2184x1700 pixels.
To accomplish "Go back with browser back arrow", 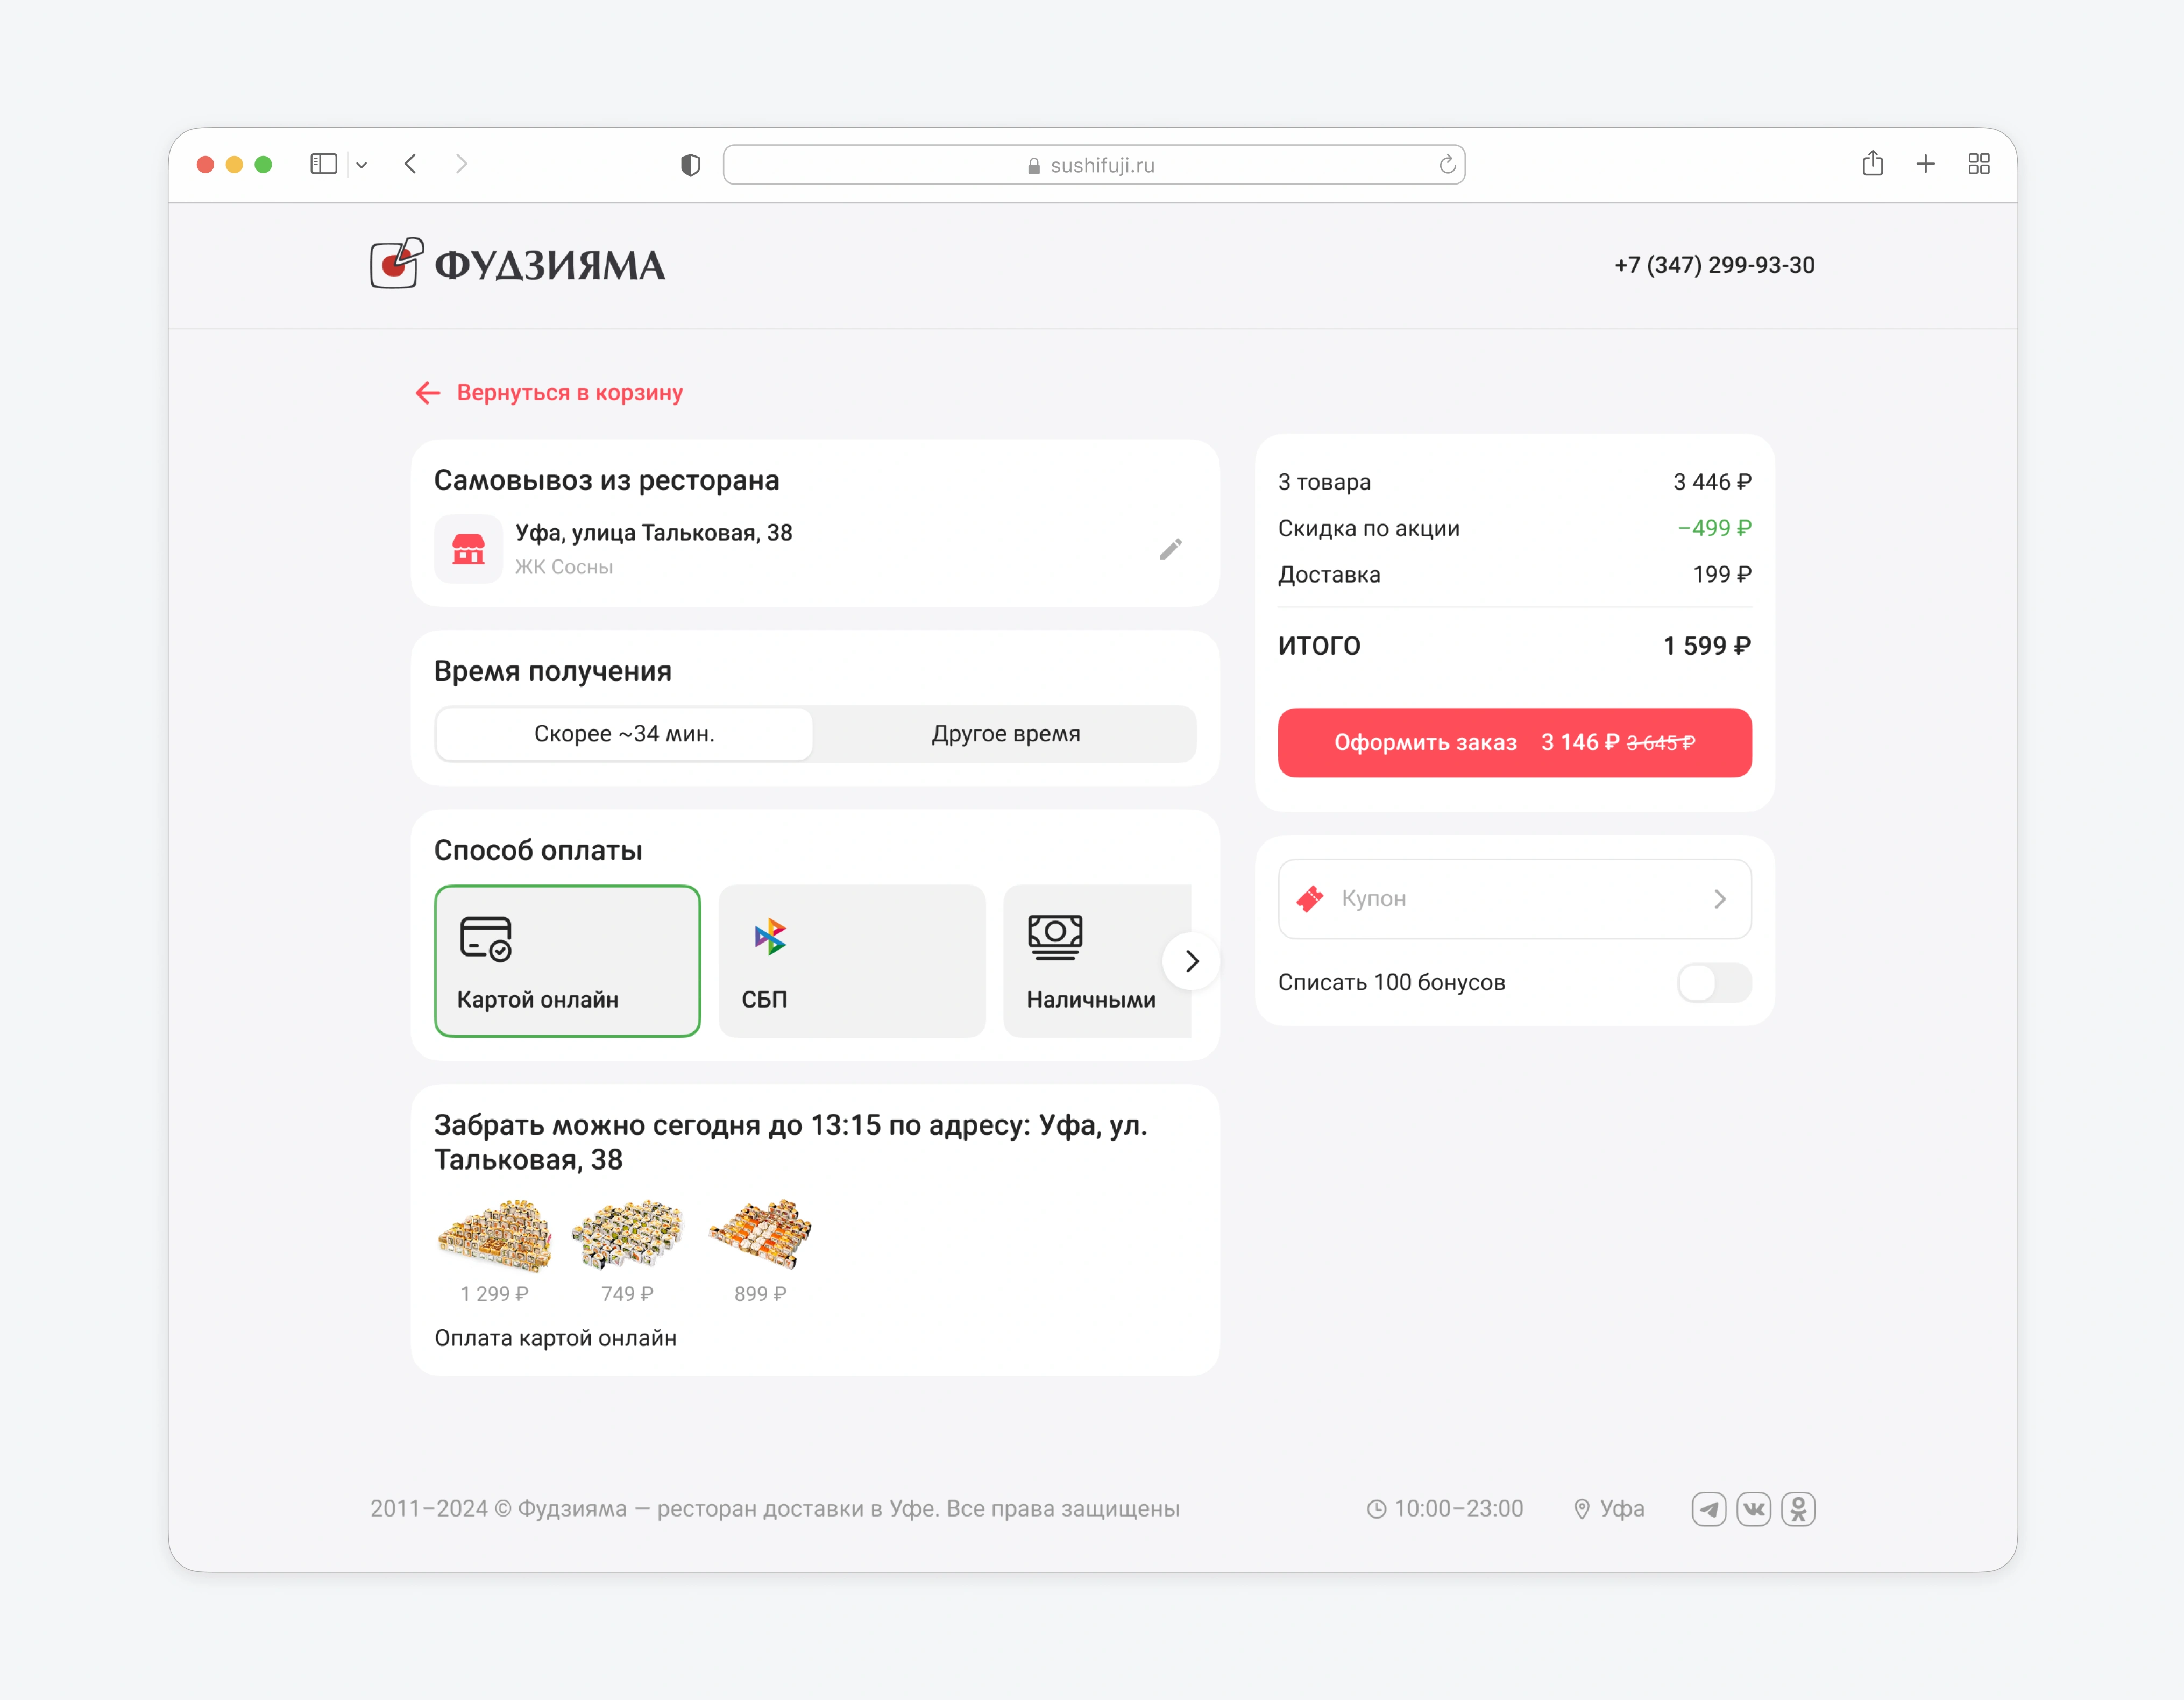I will tap(410, 164).
